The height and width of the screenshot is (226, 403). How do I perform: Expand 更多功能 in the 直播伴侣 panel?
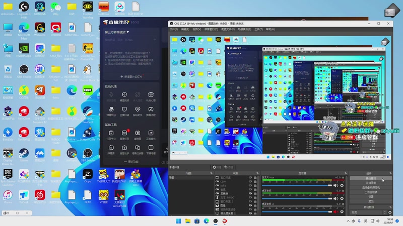click(131, 162)
